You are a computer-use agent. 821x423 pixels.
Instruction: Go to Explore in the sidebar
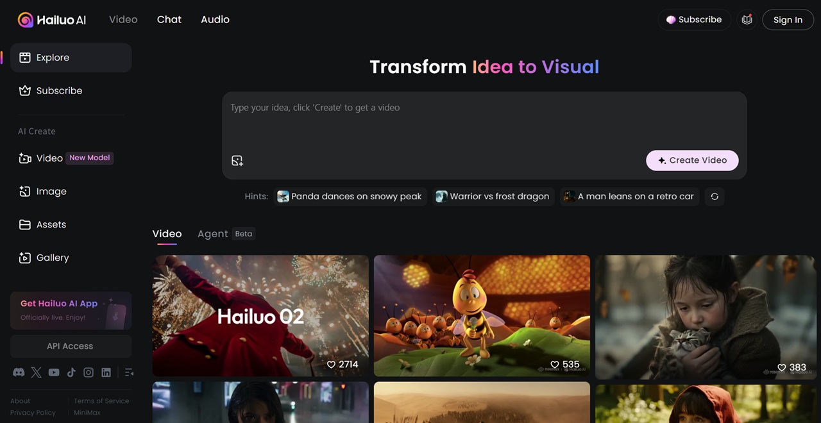click(x=71, y=58)
